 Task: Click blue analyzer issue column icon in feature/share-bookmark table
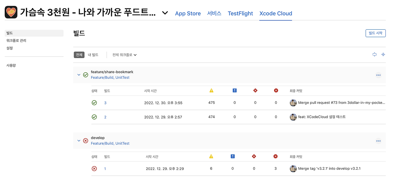click(x=235, y=90)
